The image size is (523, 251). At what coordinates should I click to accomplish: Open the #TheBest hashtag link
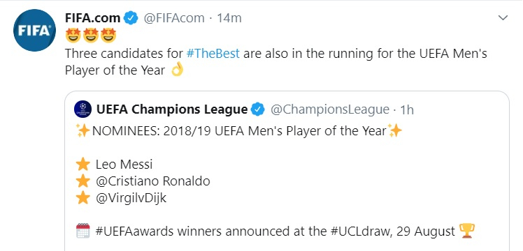click(x=213, y=53)
